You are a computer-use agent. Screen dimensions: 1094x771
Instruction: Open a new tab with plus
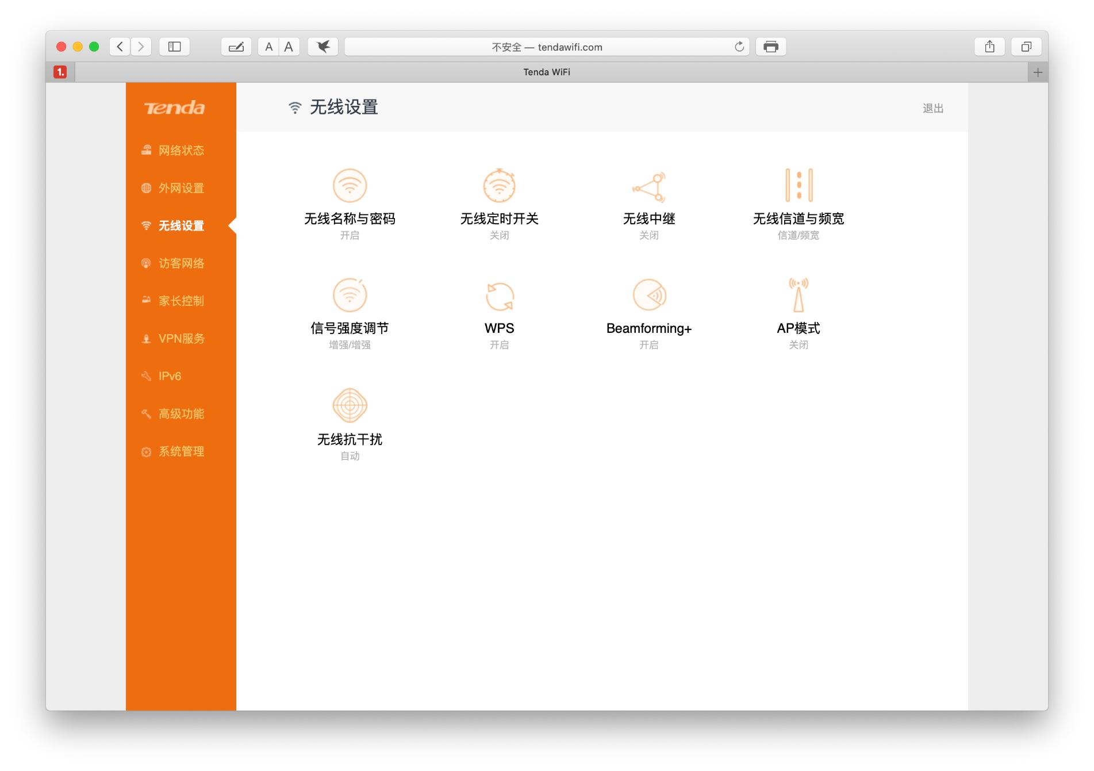pyautogui.click(x=1038, y=72)
